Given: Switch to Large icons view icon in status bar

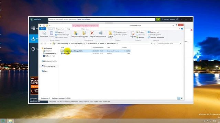Looking at the screenshot, I should [182, 98].
